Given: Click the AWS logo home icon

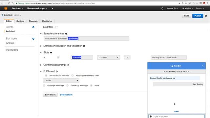Looking at the screenshot, I should coord(6,8).
